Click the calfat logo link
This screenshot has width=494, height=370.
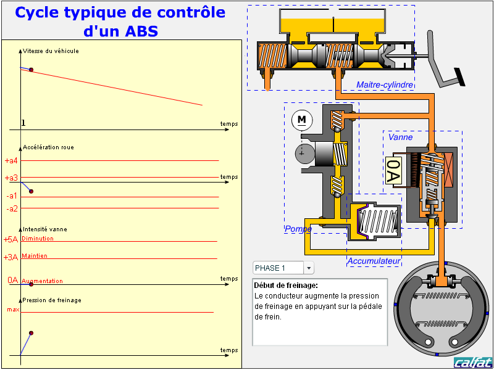point(472,362)
